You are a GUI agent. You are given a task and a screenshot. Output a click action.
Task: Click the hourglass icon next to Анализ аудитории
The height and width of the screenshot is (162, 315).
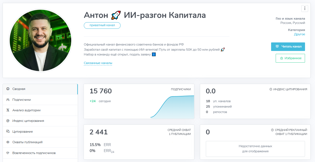click(8, 110)
